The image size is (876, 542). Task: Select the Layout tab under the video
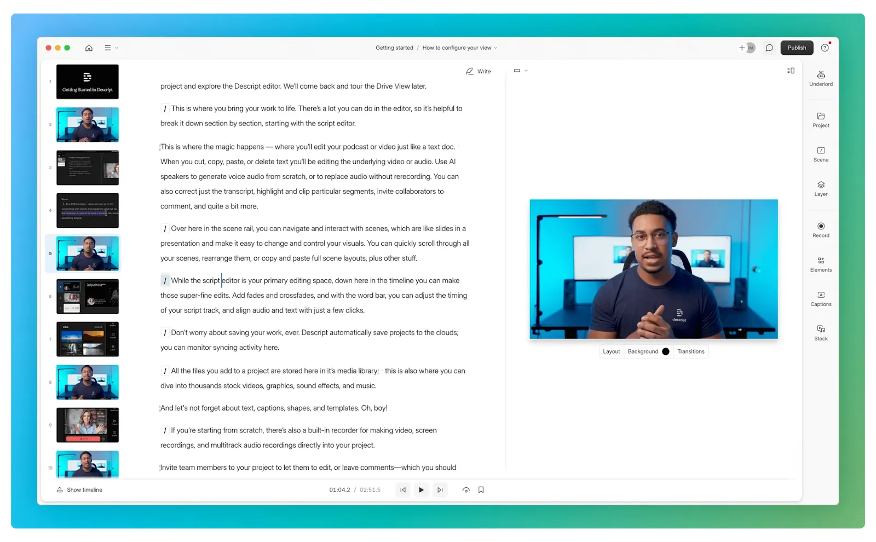coord(612,351)
